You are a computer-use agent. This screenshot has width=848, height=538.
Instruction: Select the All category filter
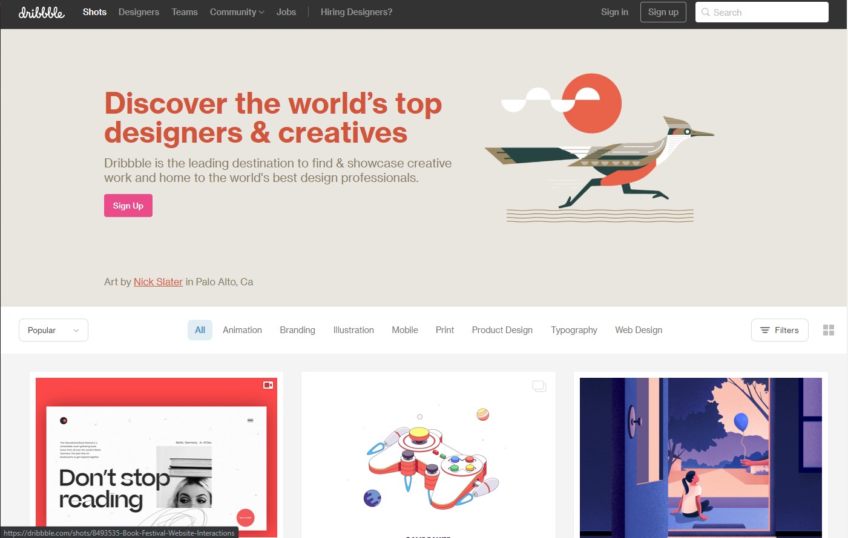(200, 330)
